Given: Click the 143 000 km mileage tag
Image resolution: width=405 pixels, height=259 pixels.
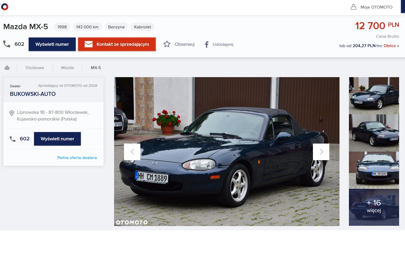Looking at the screenshot, I should (87, 27).
